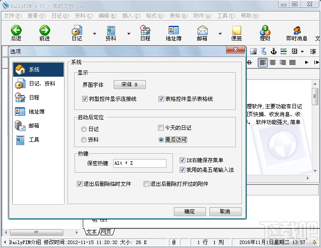Click the justify alignment icon
This screenshot has width=321, height=248.
coord(292,62)
